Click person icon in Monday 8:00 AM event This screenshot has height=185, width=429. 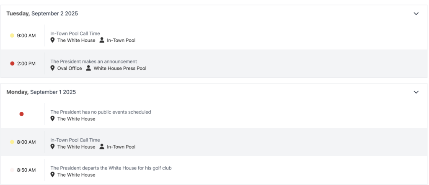pos(102,147)
